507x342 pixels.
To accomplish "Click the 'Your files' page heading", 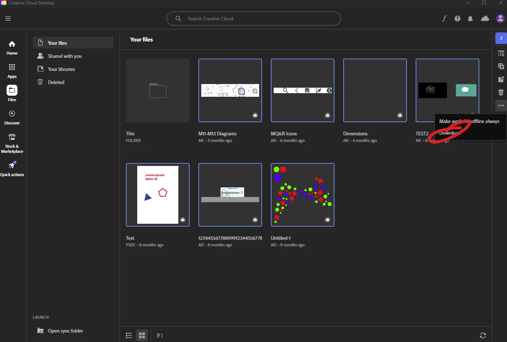I will 142,39.
